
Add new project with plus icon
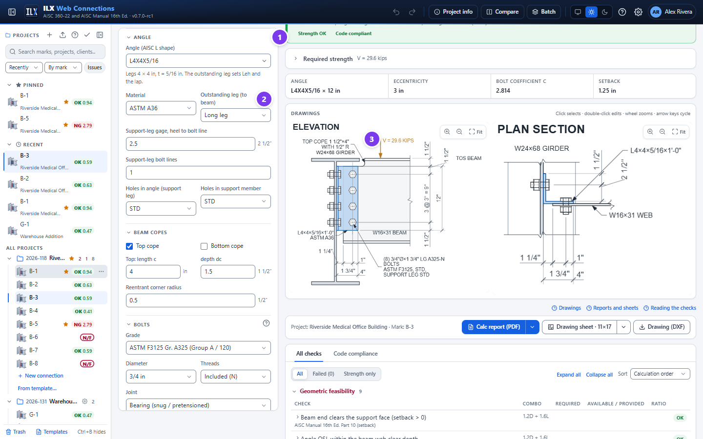click(x=49, y=35)
